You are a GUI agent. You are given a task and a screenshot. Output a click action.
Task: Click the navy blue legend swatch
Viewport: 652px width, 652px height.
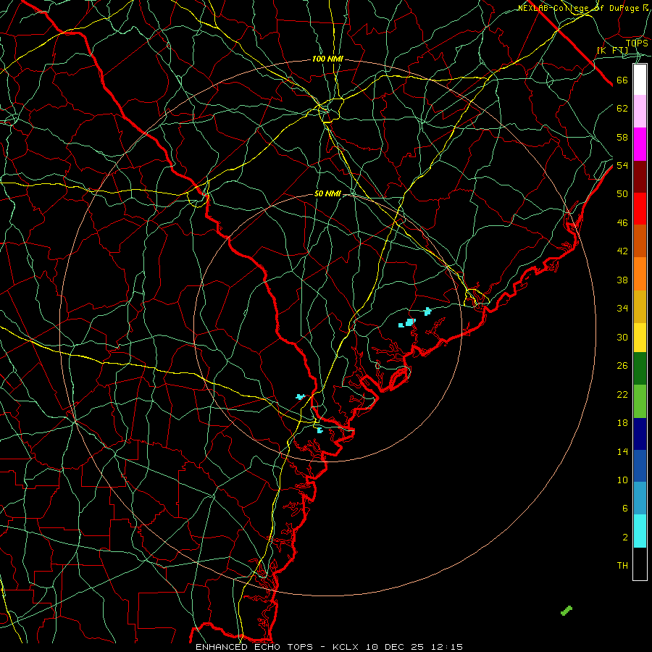[x=640, y=434]
